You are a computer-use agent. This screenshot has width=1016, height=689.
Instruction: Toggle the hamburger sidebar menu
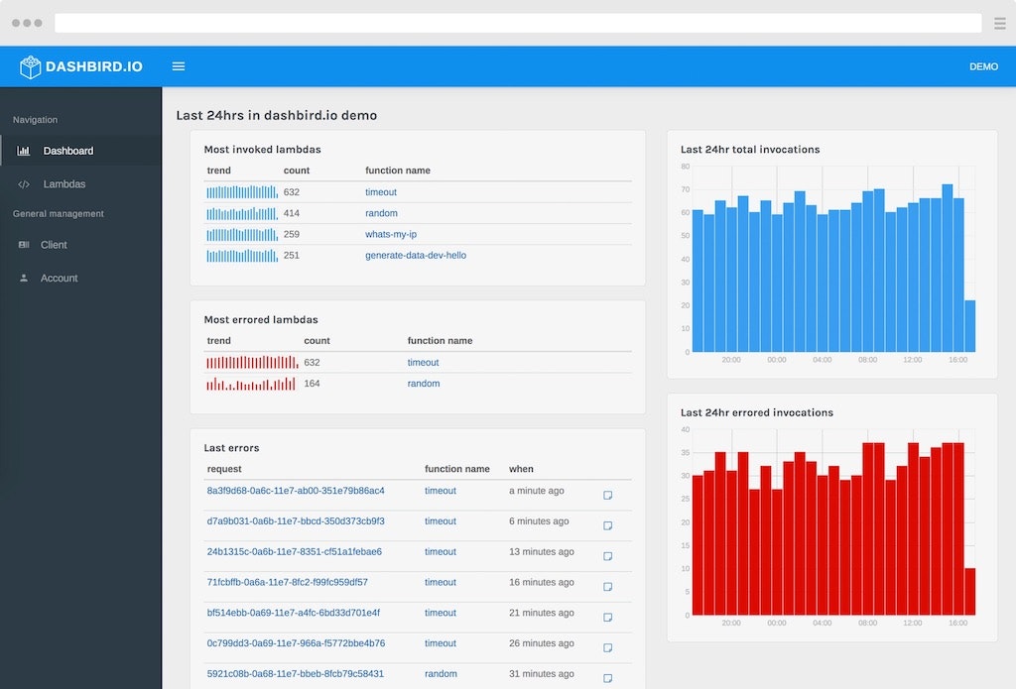coord(179,66)
